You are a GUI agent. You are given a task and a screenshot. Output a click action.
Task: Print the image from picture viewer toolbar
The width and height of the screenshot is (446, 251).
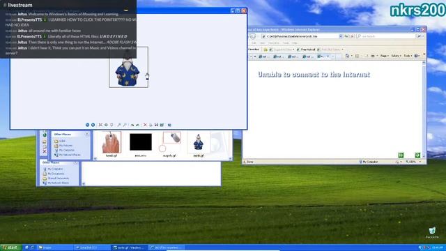151,125
